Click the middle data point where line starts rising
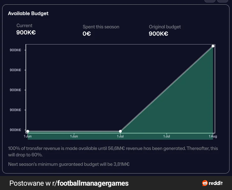This screenshot has height=190, width=232. click(x=120, y=131)
